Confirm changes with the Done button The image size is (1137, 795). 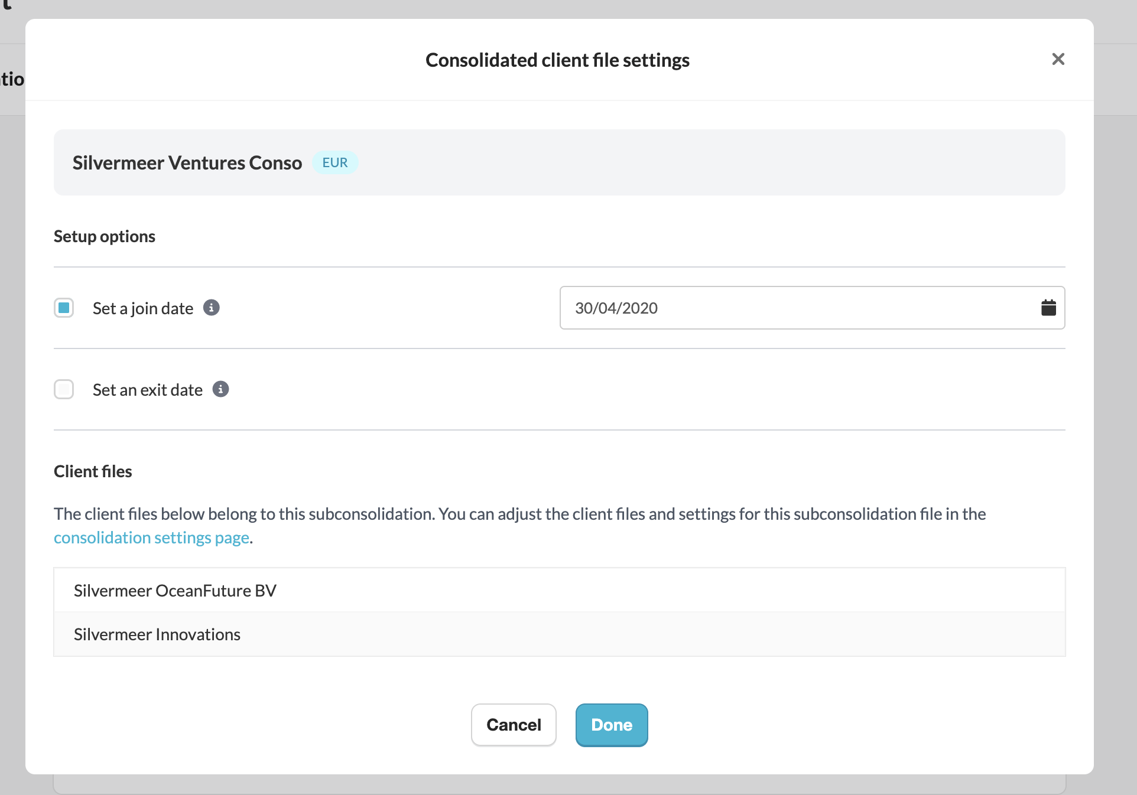(x=611, y=725)
